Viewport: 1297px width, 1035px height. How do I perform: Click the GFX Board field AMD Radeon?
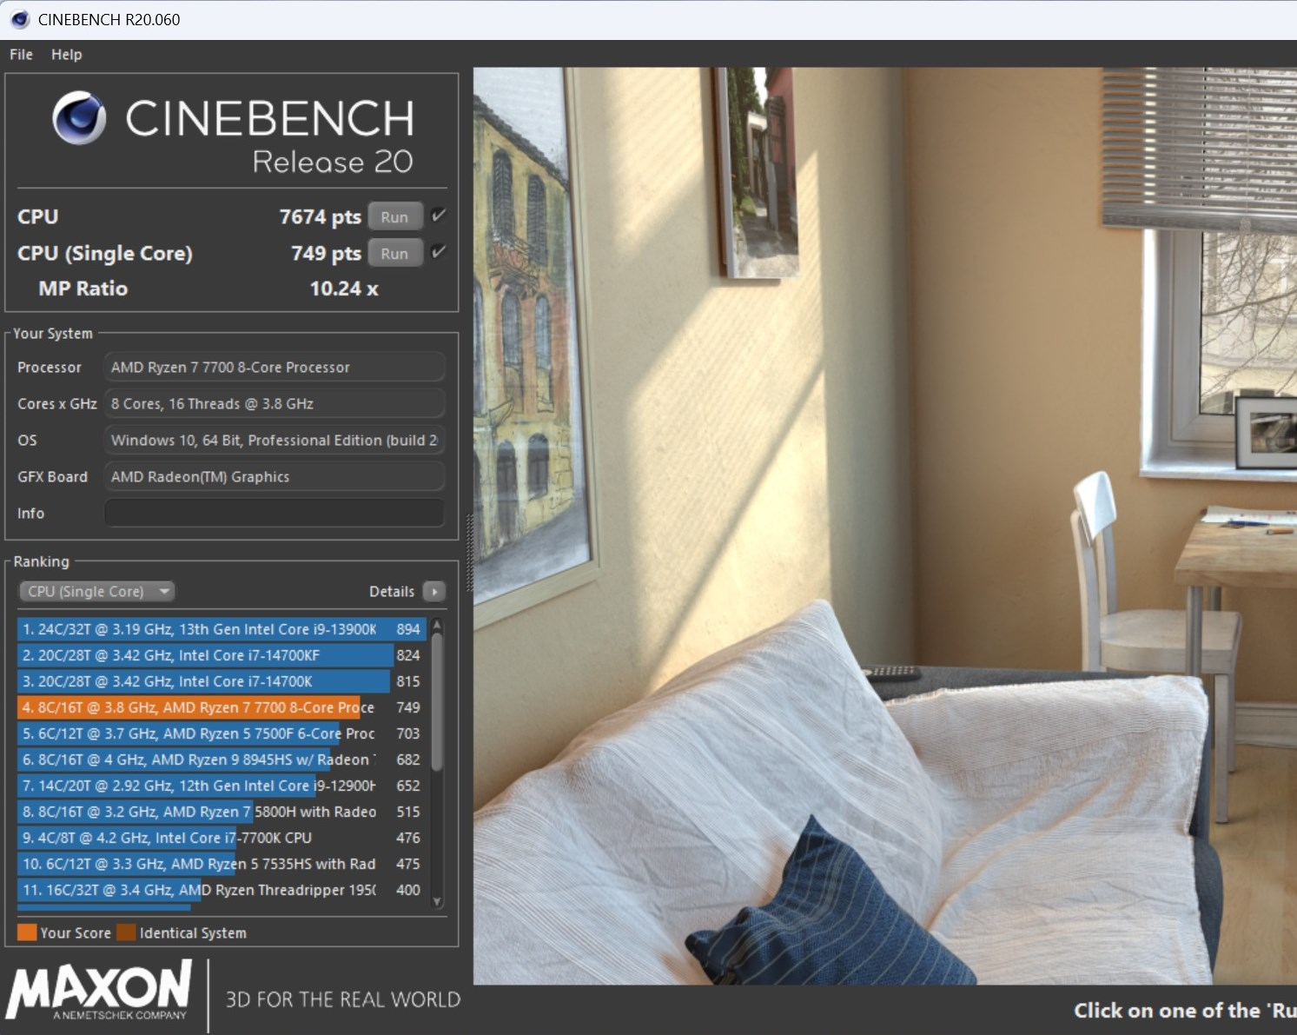[275, 476]
